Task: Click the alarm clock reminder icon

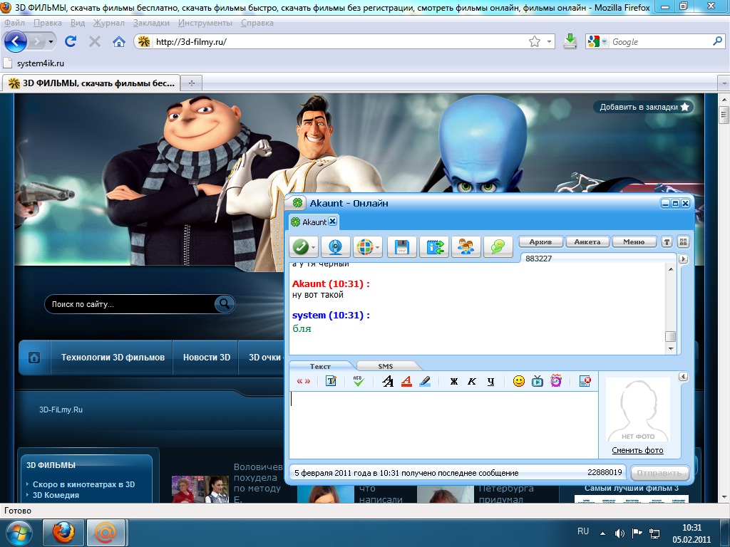Action: click(x=556, y=382)
